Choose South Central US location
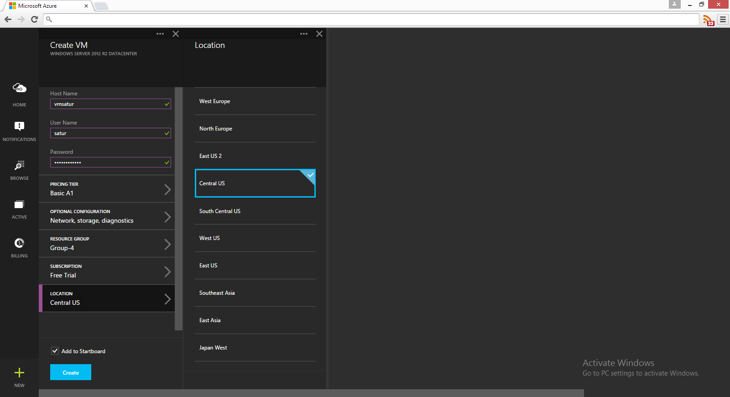The width and height of the screenshot is (730, 397). pyautogui.click(x=255, y=211)
